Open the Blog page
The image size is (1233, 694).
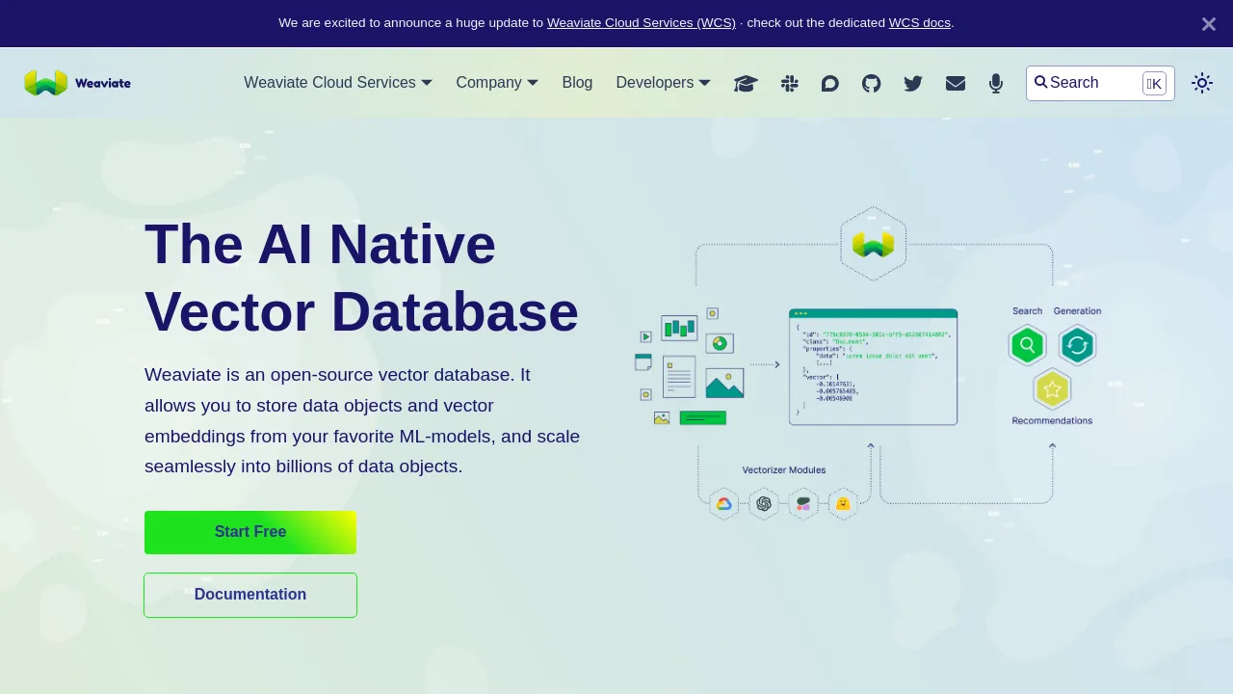click(x=577, y=83)
